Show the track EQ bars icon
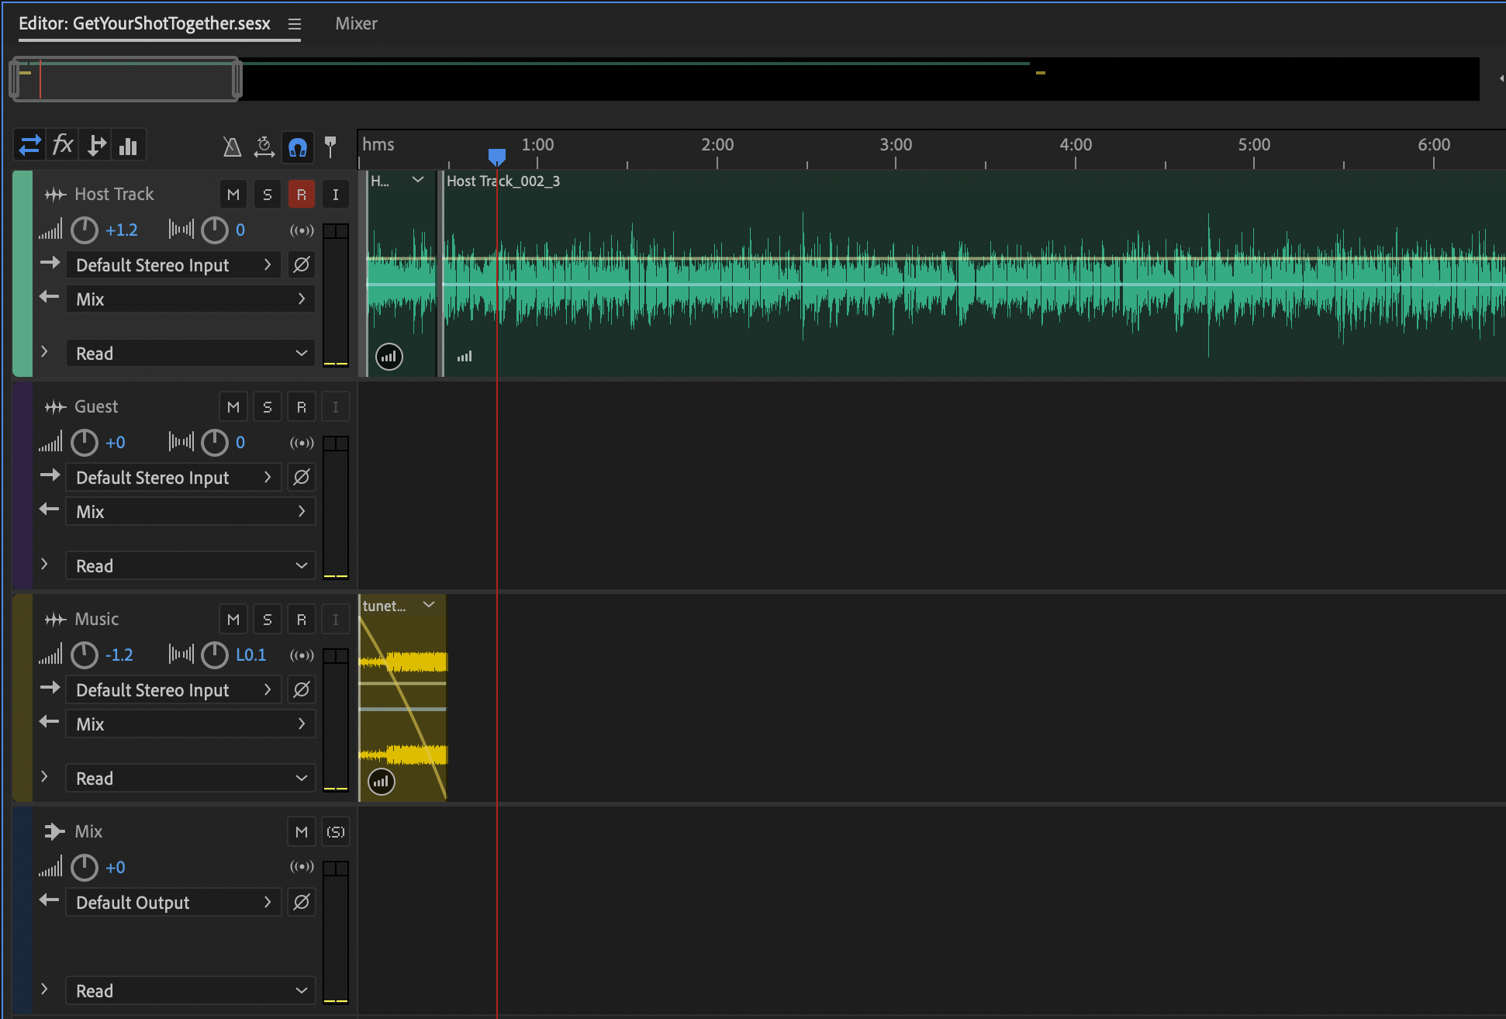Image resolution: width=1506 pixels, height=1019 pixels. coord(129,146)
